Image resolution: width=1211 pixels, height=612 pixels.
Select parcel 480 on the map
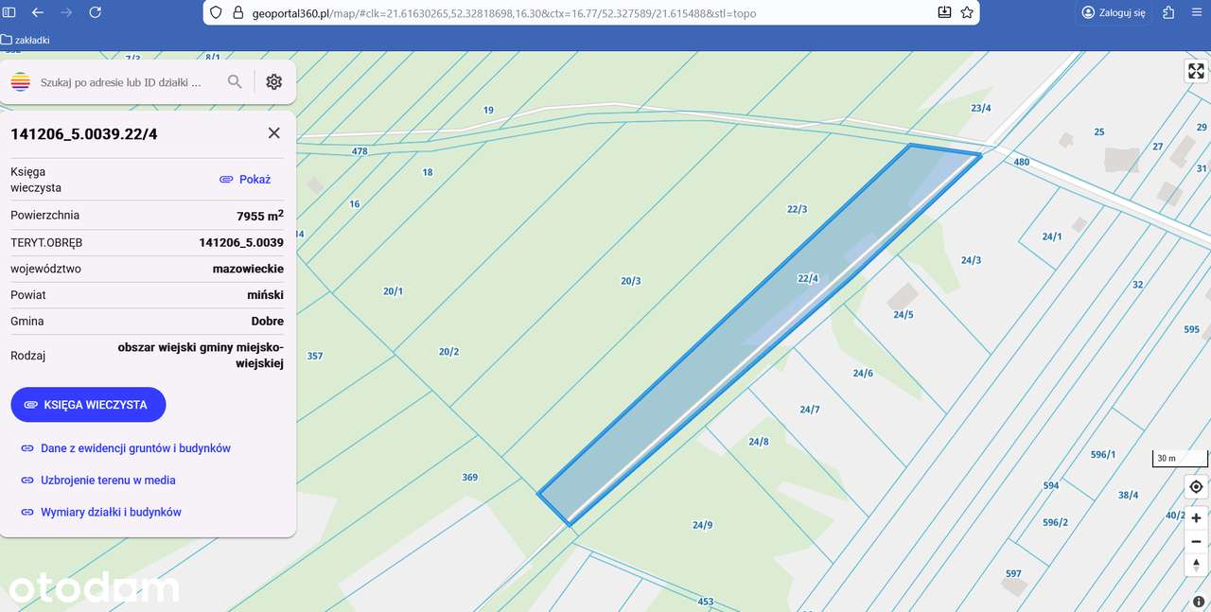click(x=1022, y=163)
